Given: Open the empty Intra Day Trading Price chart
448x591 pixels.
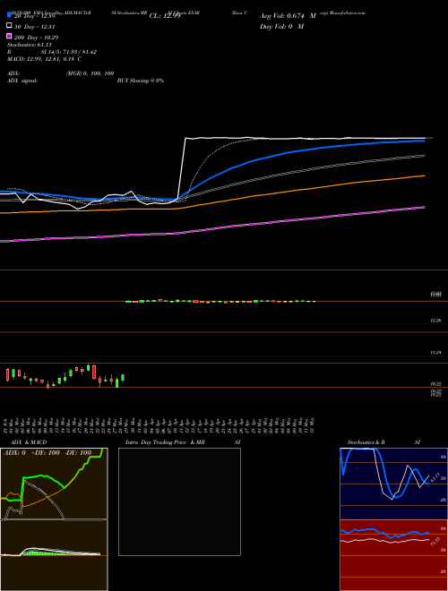Looking at the screenshot, I should pyautogui.click(x=179, y=501).
